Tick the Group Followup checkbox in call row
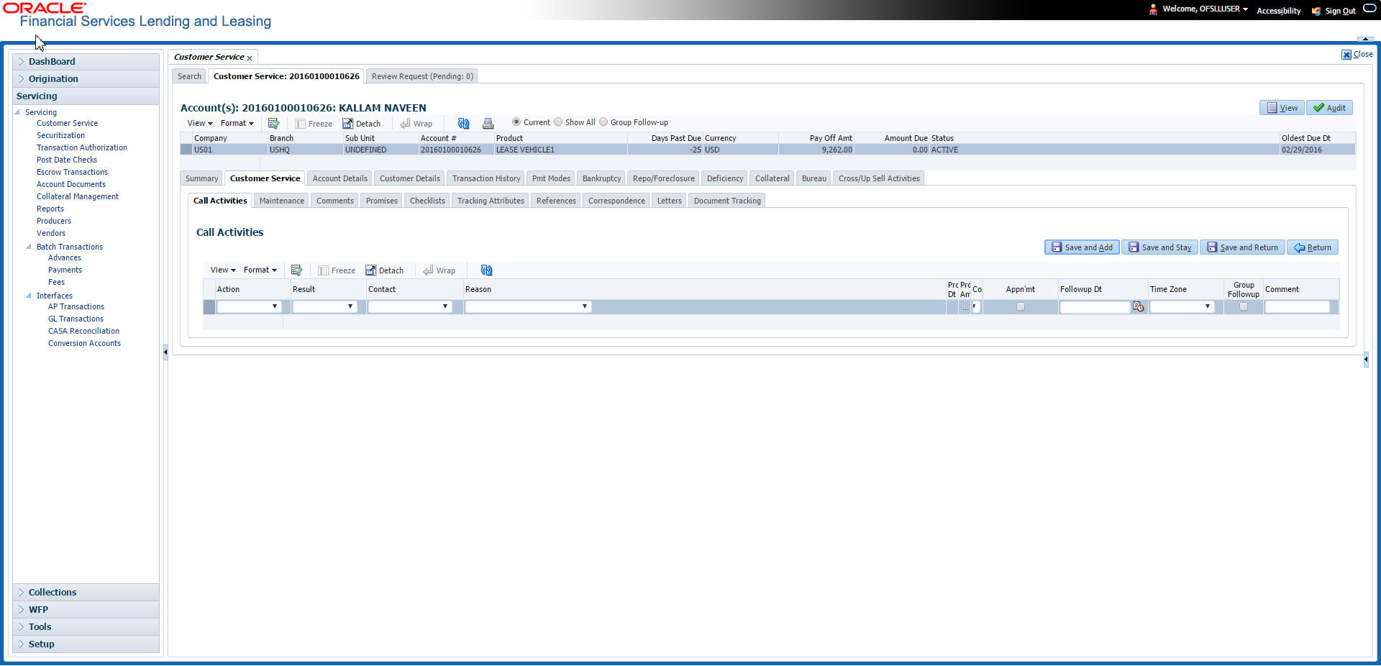This screenshot has height=666, width=1381. coord(1244,307)
